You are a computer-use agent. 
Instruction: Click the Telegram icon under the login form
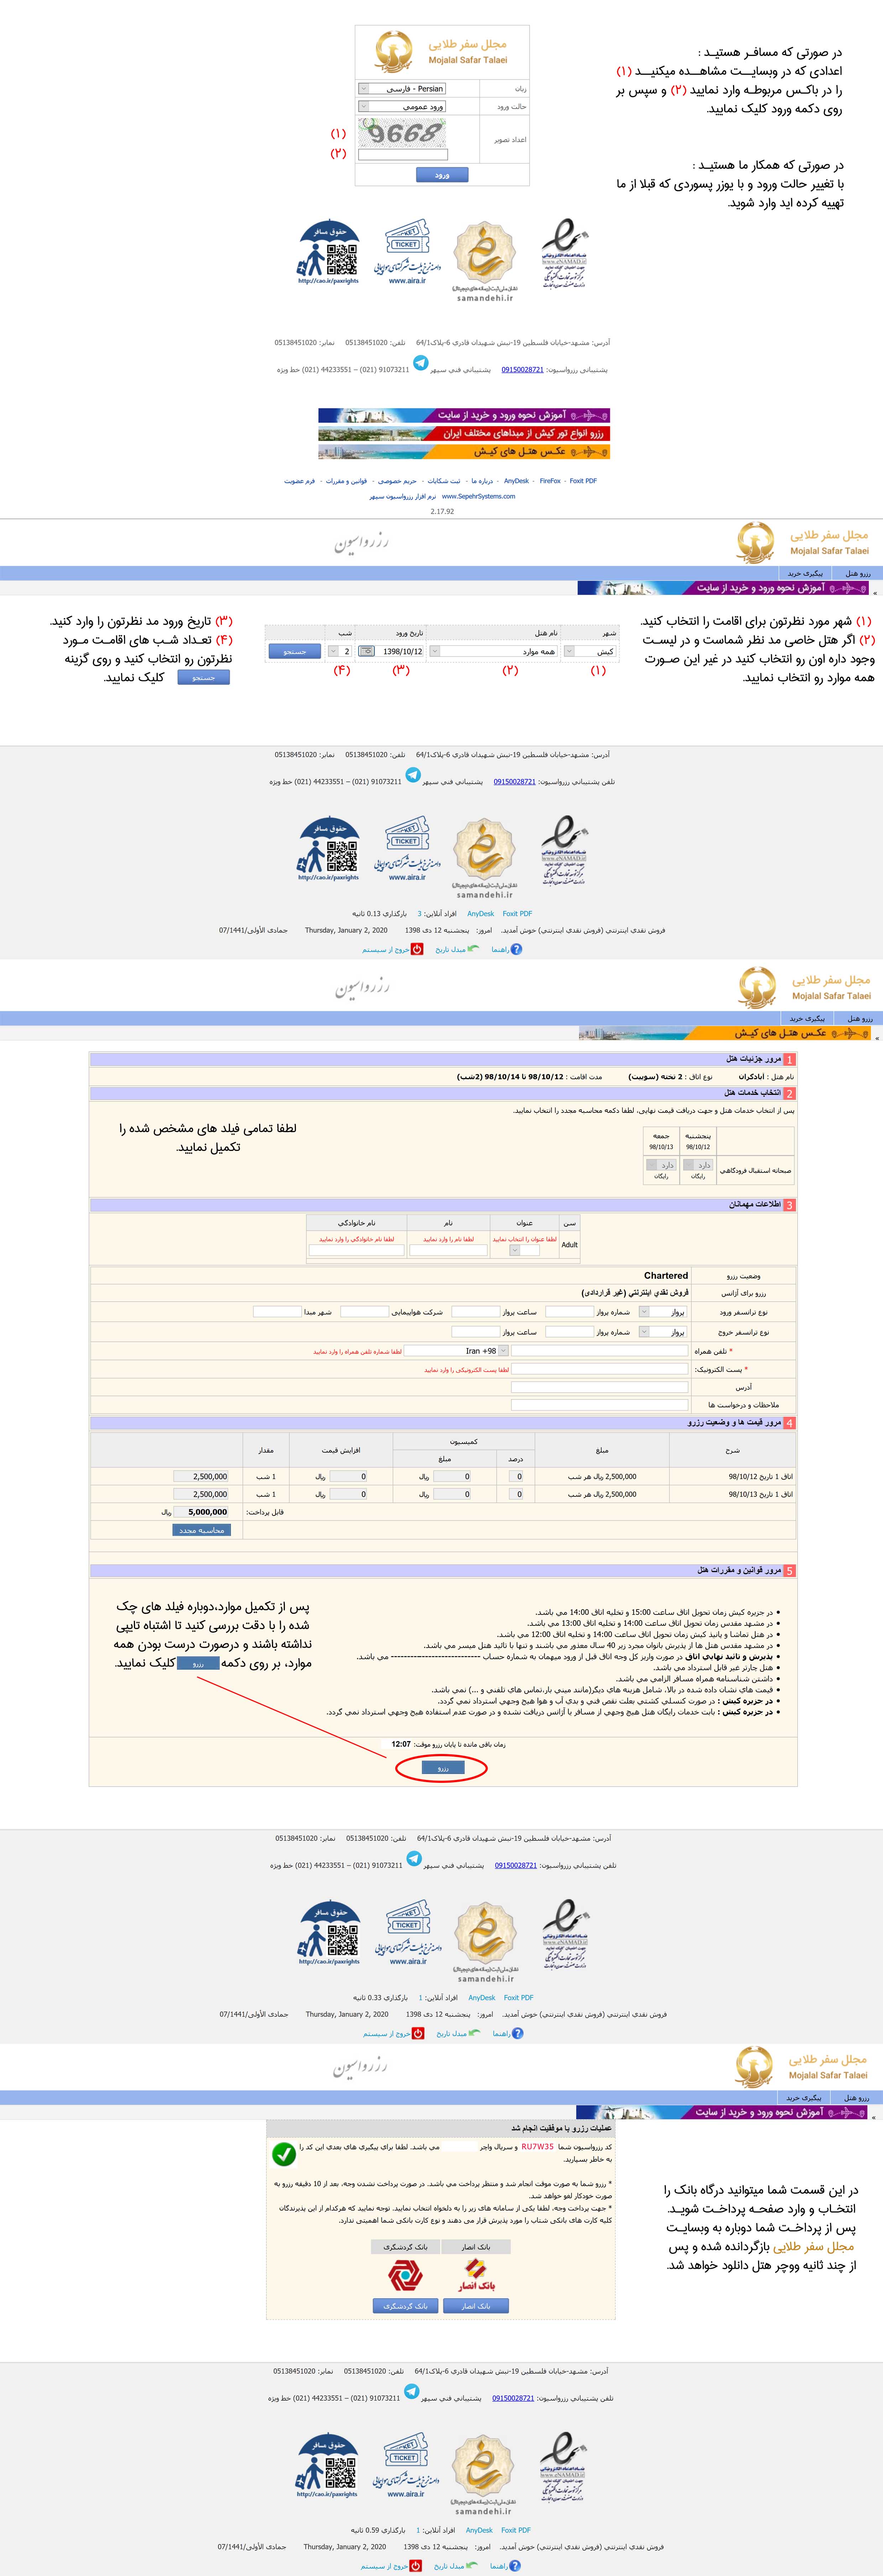(x=421, y=364)
